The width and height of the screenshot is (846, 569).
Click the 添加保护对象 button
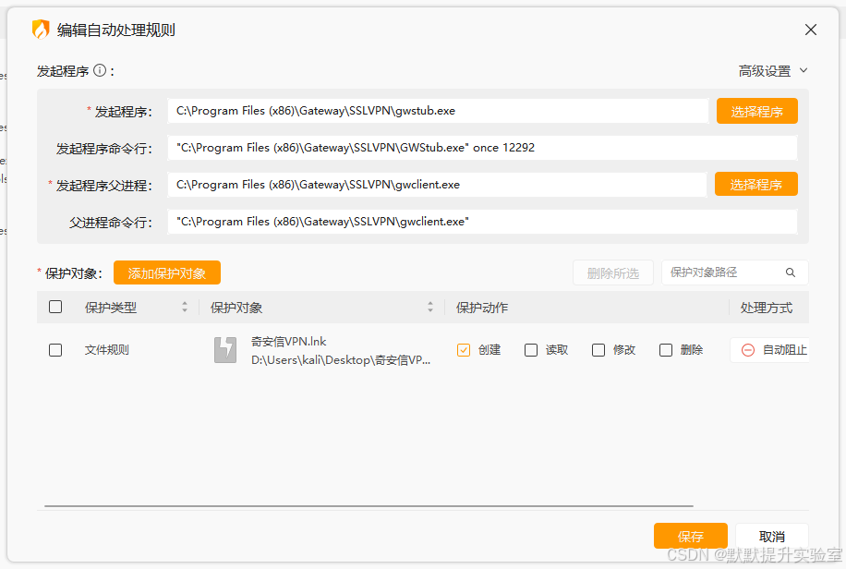[x=167, y=272]
